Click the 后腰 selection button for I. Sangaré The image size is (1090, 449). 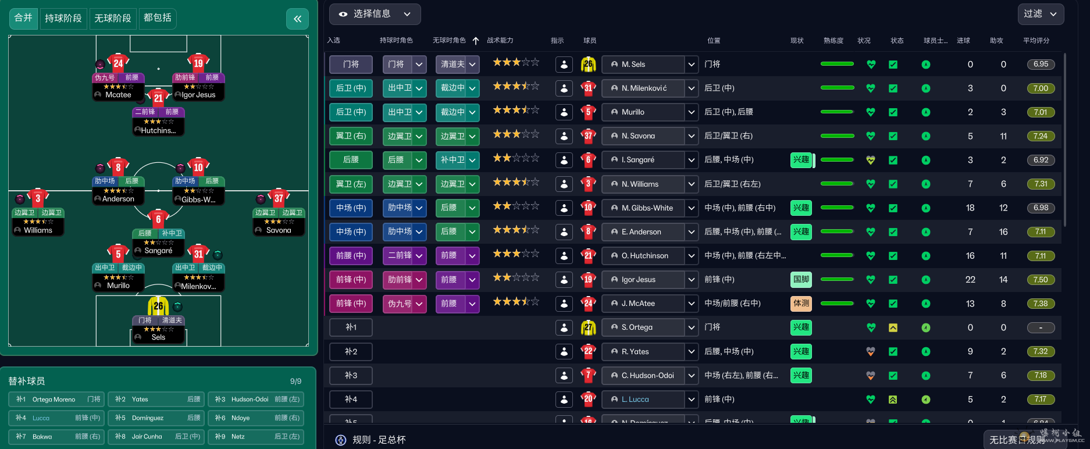click(351, 160)
